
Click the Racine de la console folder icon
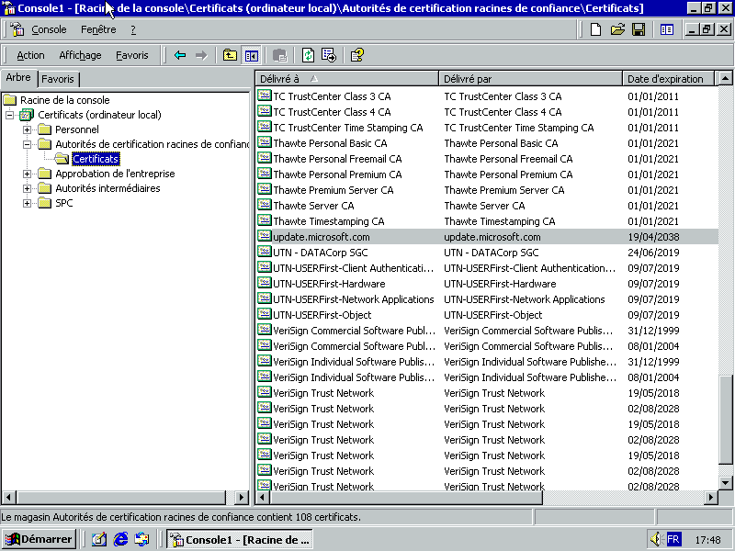pos(10,100)
